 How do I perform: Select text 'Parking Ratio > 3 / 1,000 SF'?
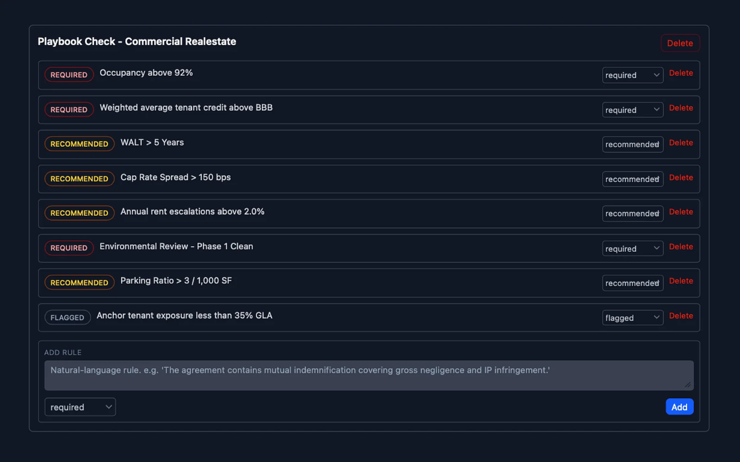coord(176,281)
